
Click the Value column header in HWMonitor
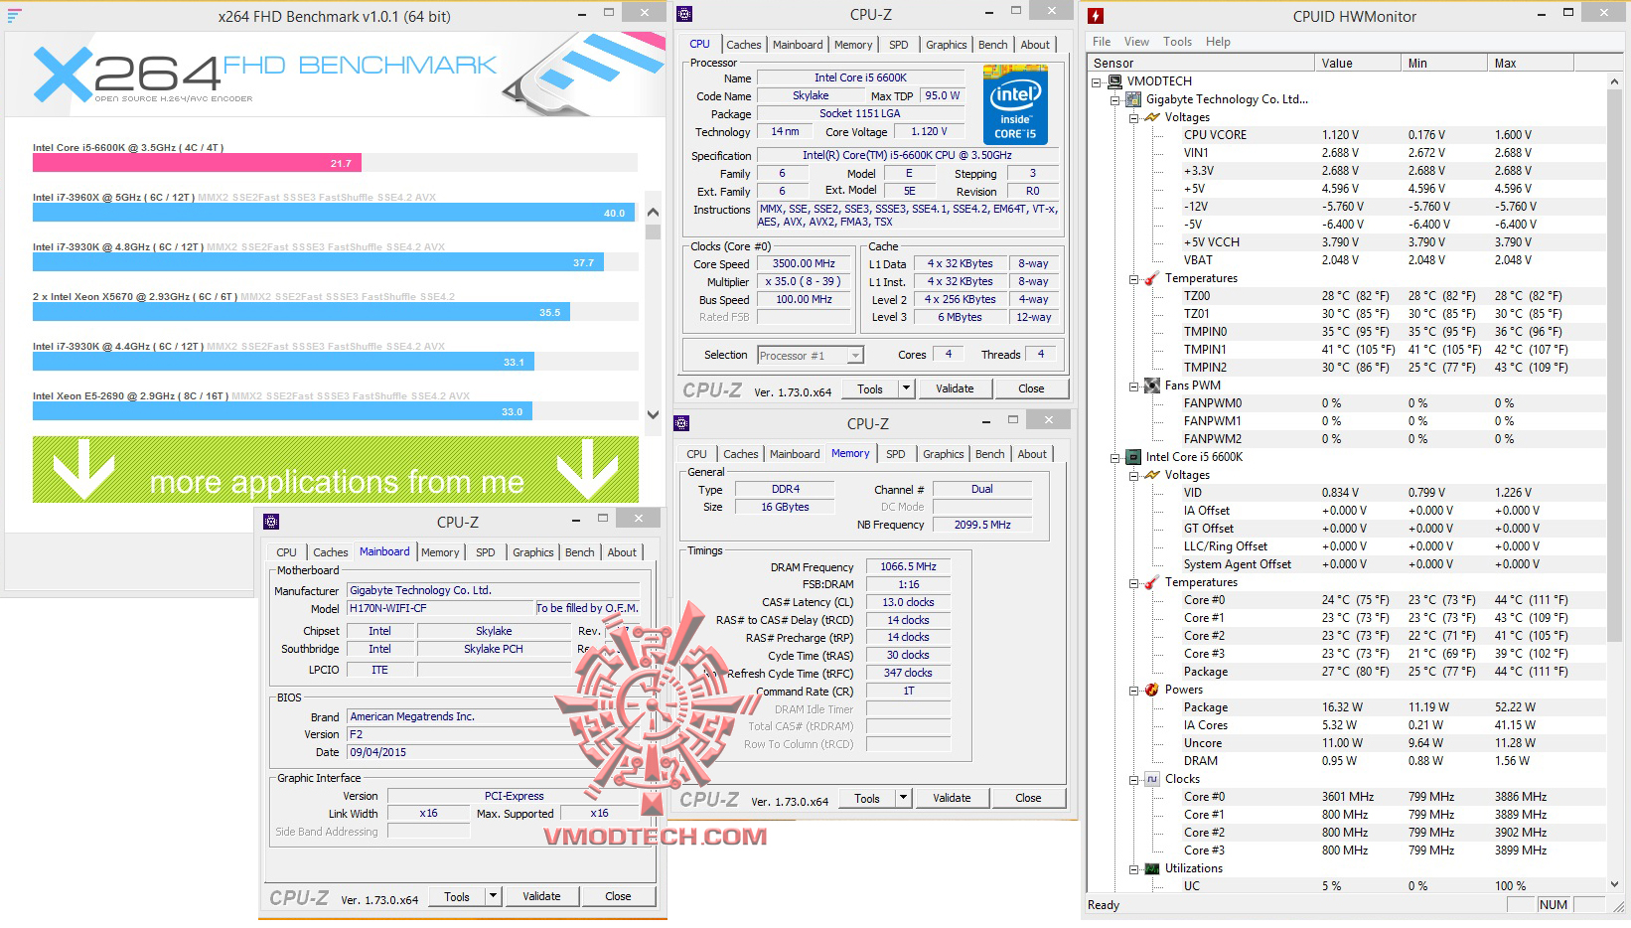pos(1357,63)
